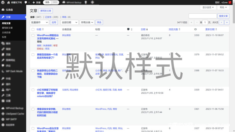Viewport: 235px width, 132px height.
Task: Click 小红书 tag link
Action: pyautogui.click(x=98, y=90)
